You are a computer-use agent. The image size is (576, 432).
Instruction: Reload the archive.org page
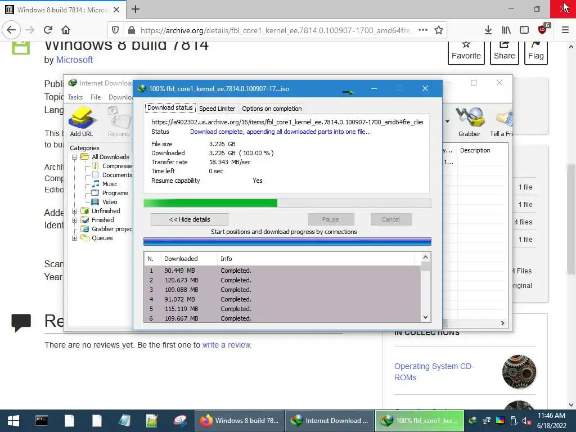[48, 30]
